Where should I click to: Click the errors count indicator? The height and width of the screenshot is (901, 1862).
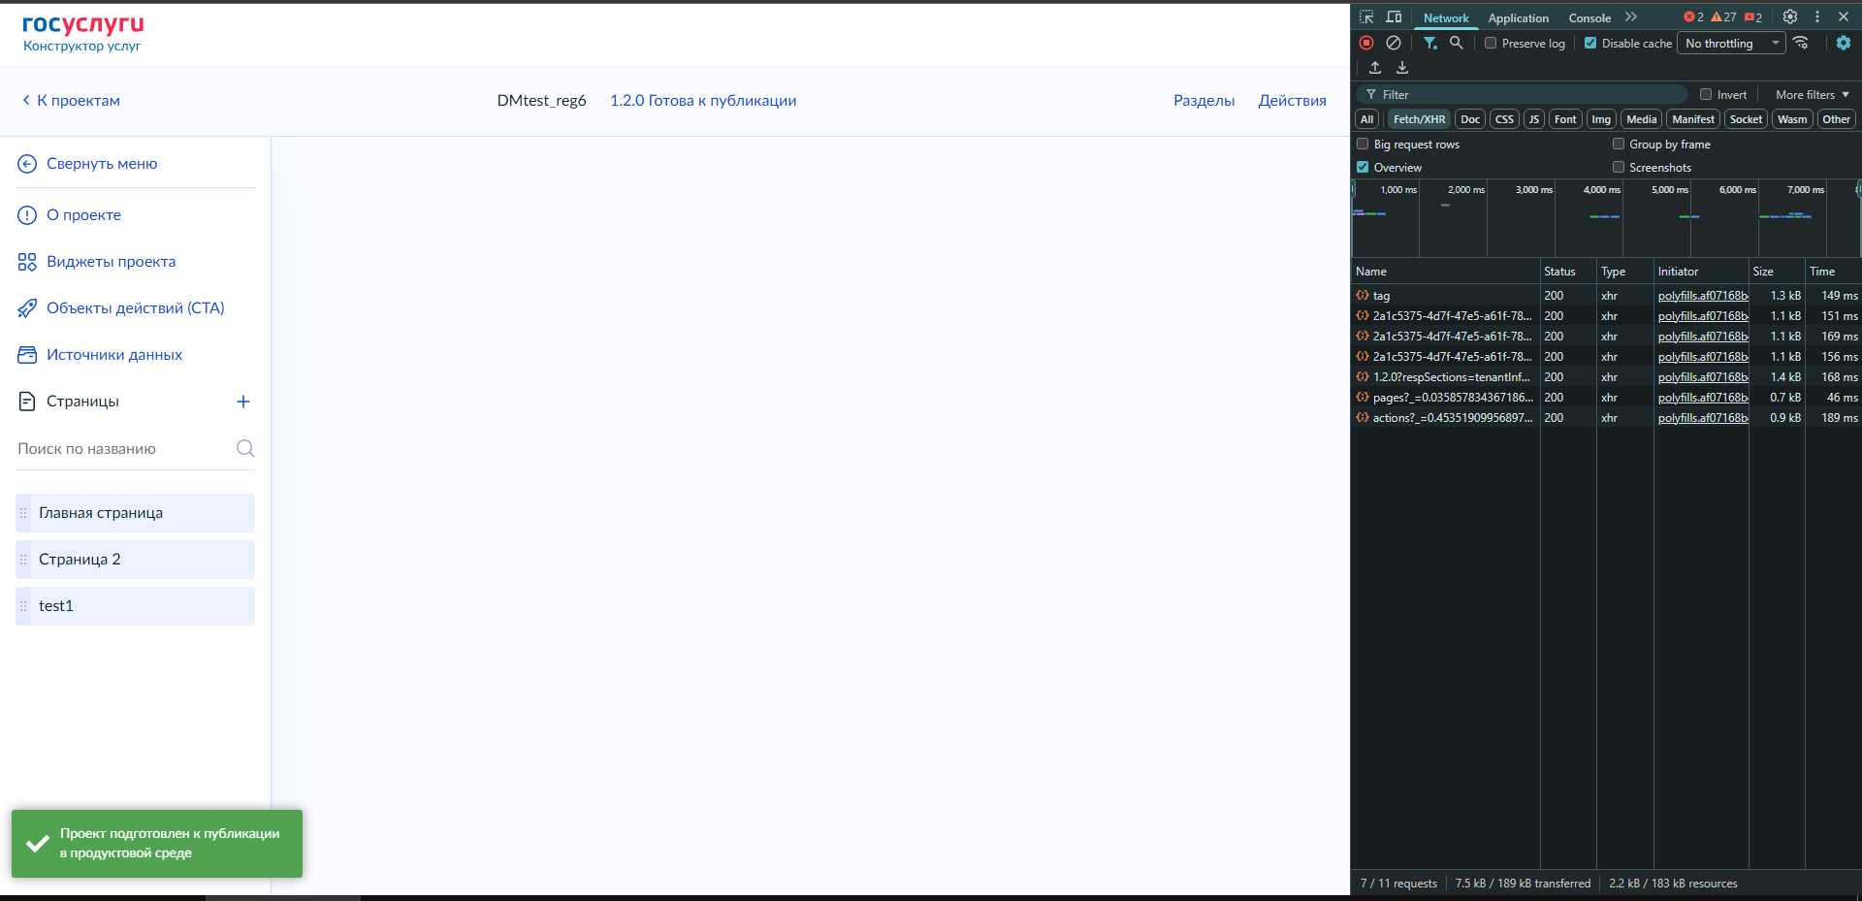(x=1693, y=17)
